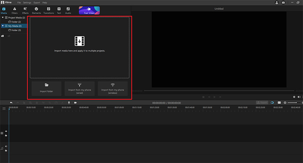This screenshot has width=303, height=163.
Task: Open the Filters panel
Action: [x=14, y=11]
